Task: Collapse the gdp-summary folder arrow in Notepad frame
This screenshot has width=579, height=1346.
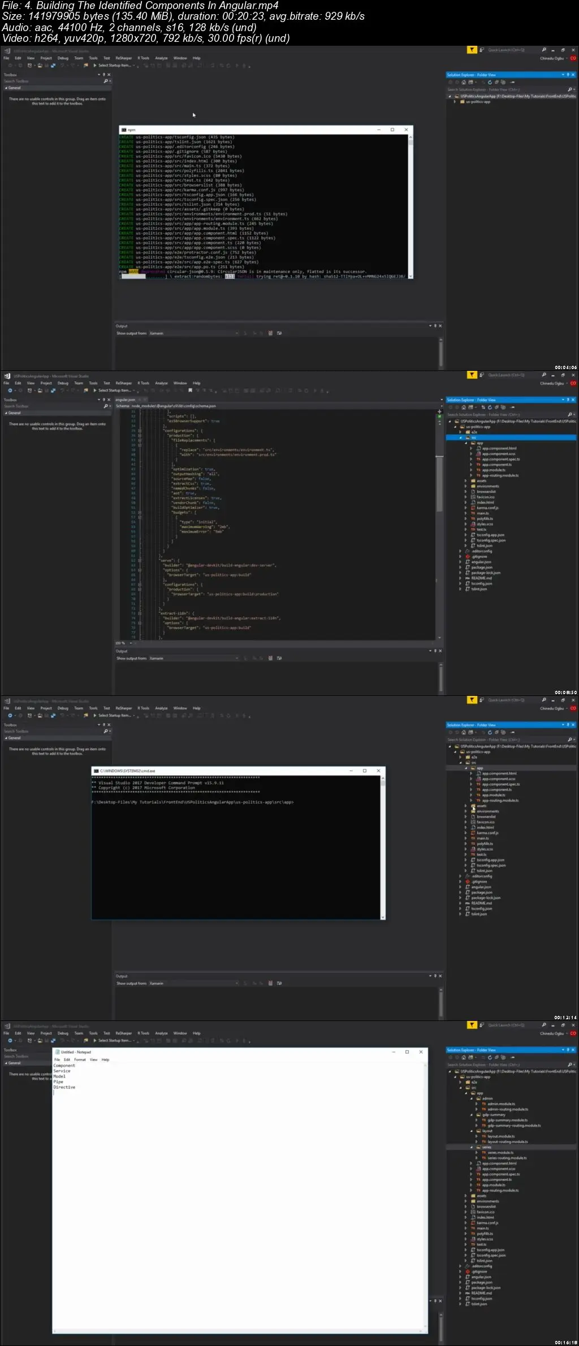Action: coord(472,1115)
